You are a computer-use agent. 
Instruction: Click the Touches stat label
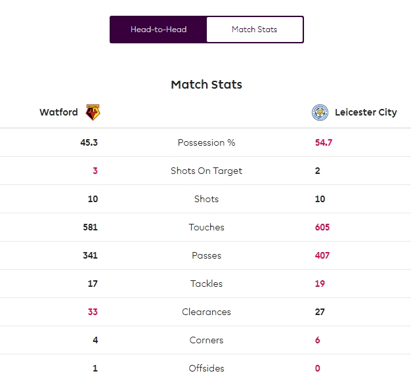pos(206,227)
